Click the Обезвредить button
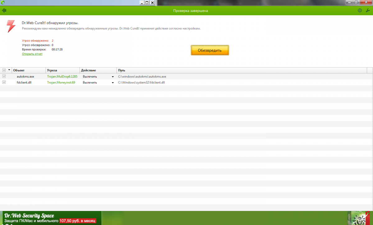Screen dimensions: 373x225 tap(210, 50)
